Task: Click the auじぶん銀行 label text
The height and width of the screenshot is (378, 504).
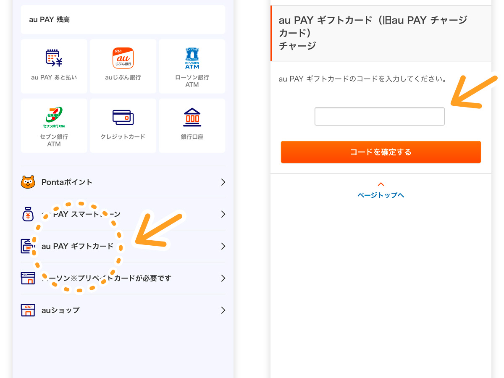Action: (123, 78)
